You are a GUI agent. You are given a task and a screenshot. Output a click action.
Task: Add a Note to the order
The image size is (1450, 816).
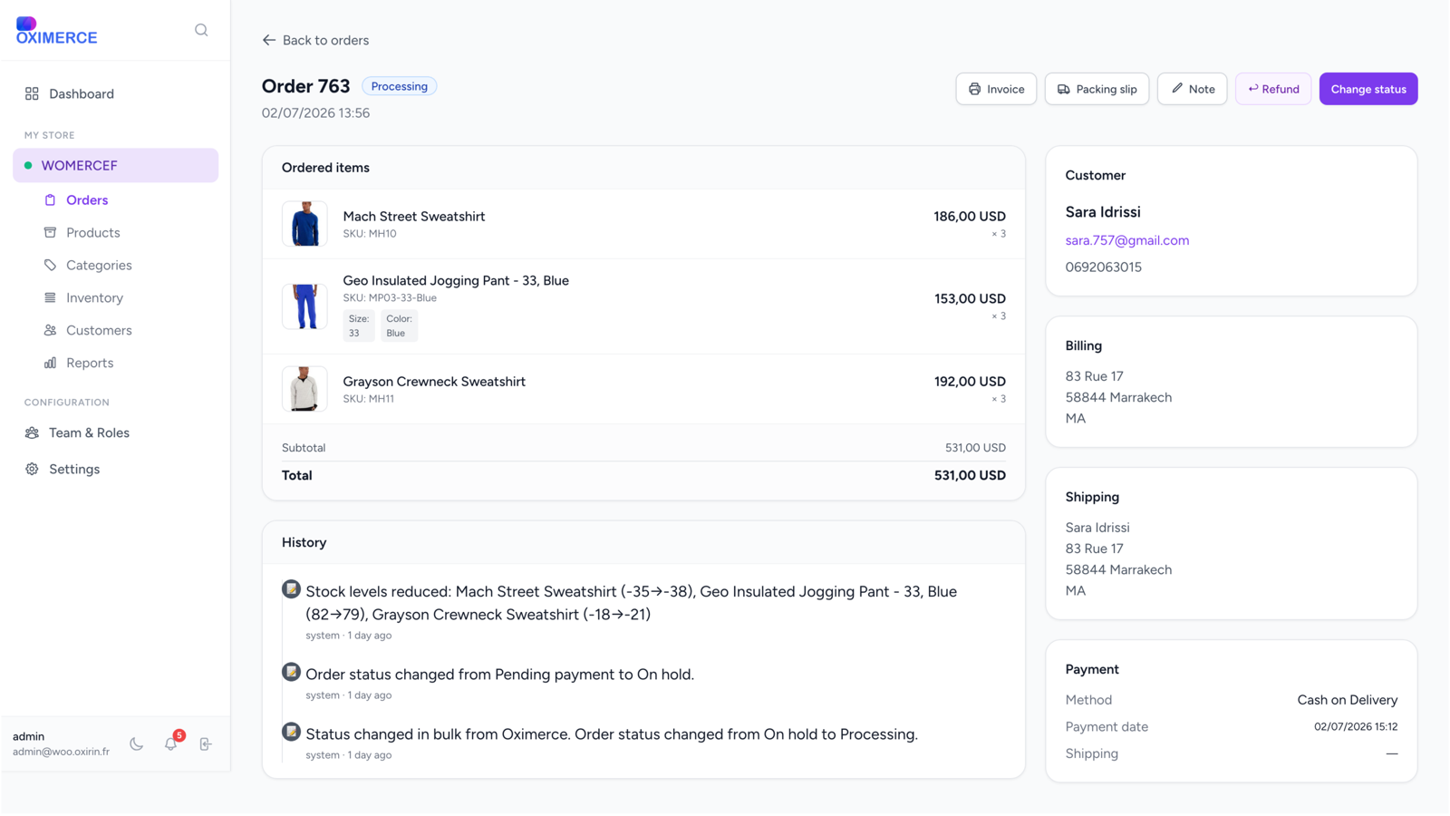[x=1192, y=89]
